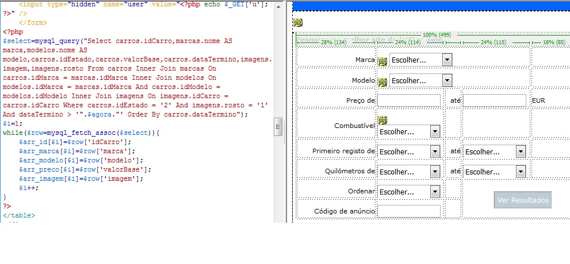Open the Quilómetros até dropdown

point(495,172)
